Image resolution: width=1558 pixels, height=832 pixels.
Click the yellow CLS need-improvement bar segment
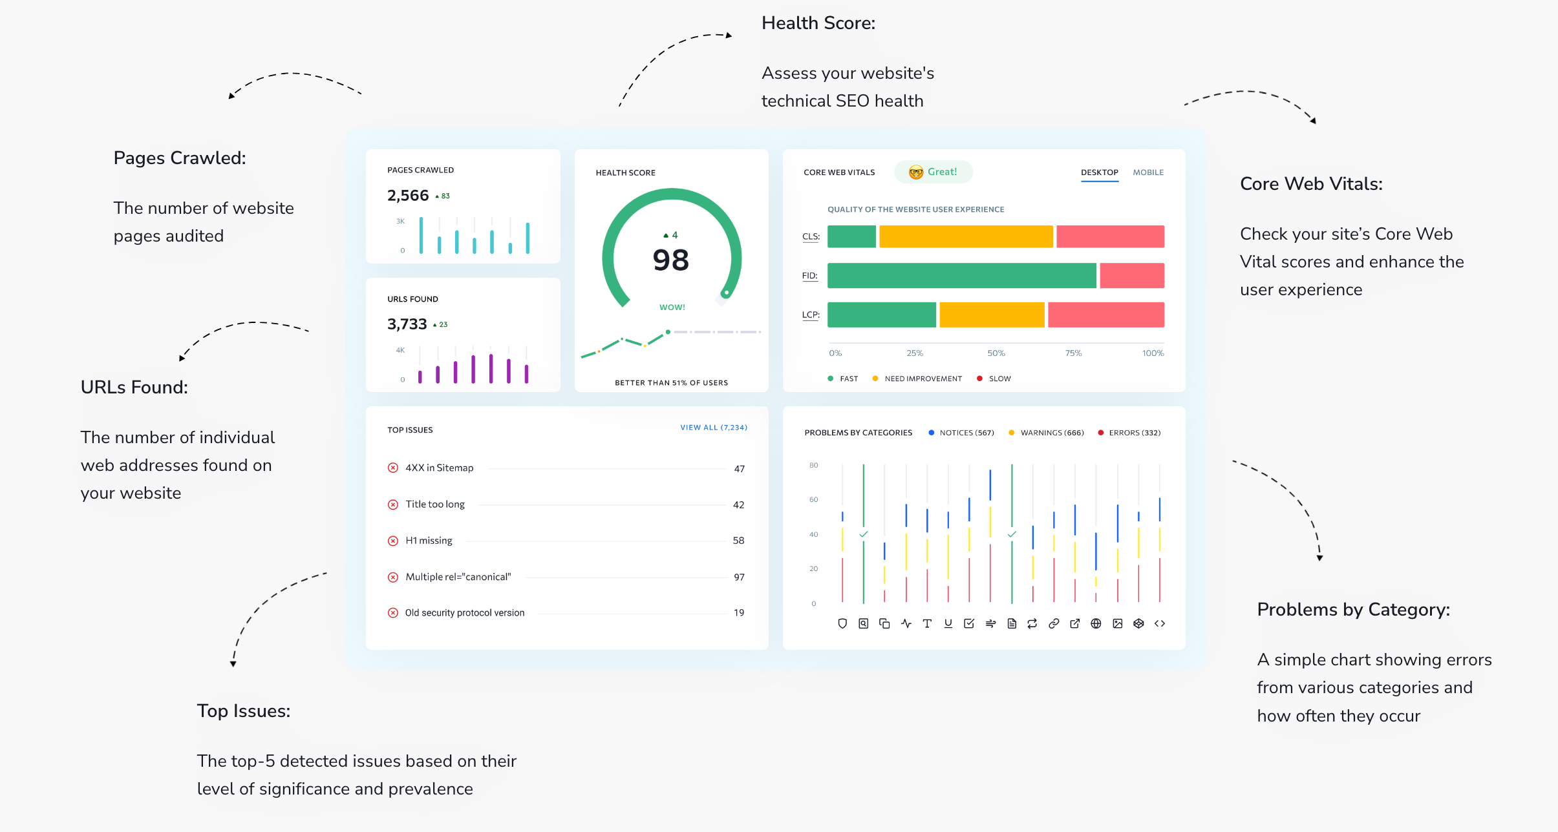click(x=966, y=236)
